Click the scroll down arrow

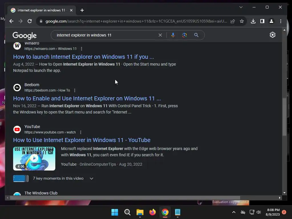pos(284,193)
